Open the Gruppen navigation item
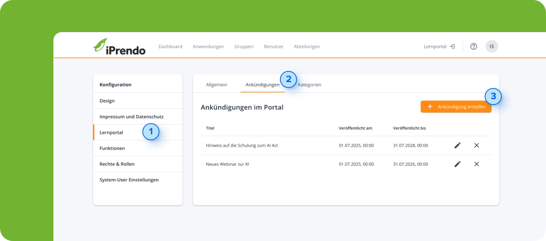The width and height of the screenshot is (546, 241). pos(244,46)
